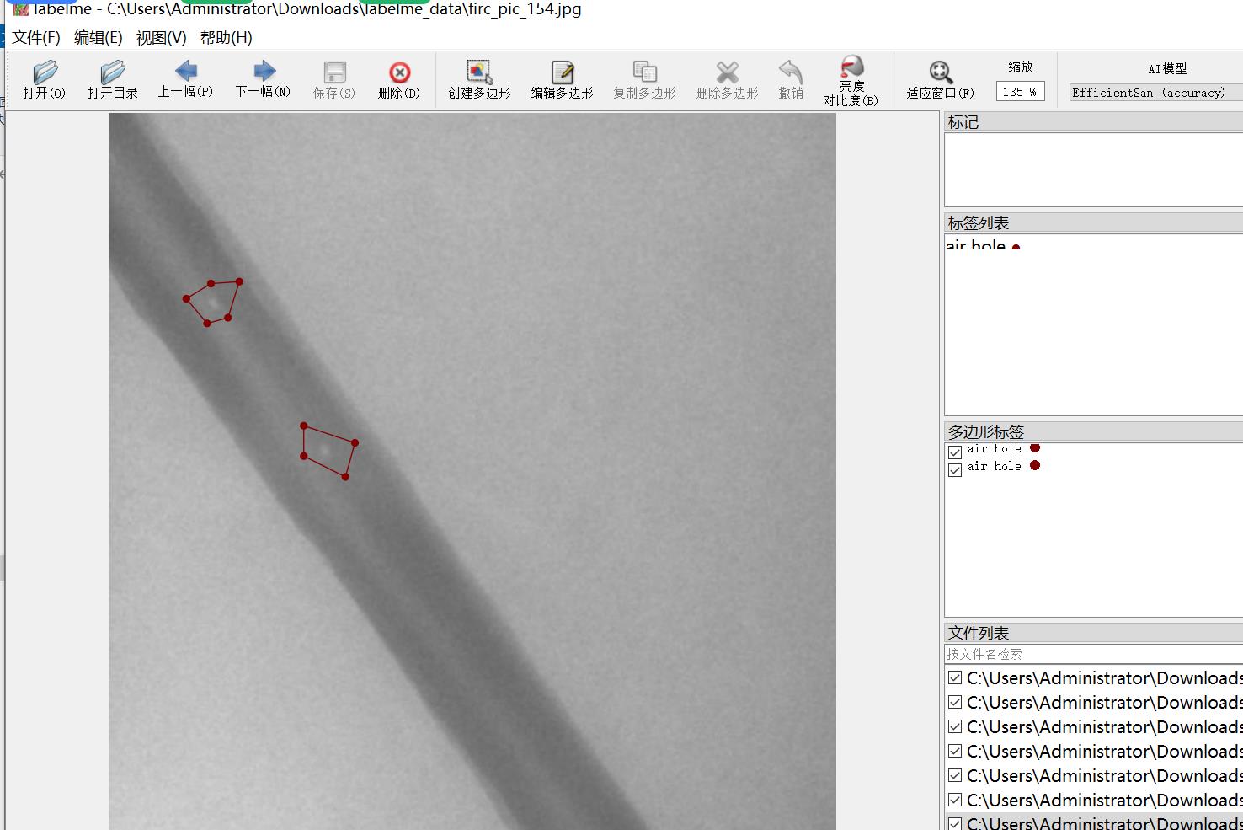The height and width of the screenshot is (830, 1243).
Task: Toggle the first file list checkbox
Action: click(x=955, y=677)
